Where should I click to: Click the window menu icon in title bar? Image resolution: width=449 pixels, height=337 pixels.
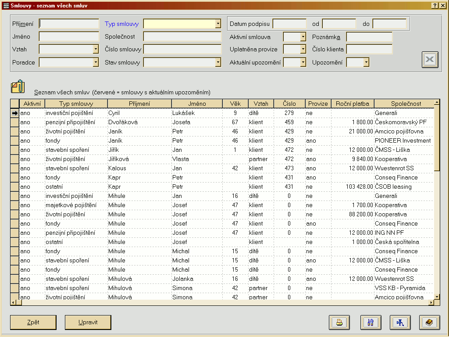point(6,5)
